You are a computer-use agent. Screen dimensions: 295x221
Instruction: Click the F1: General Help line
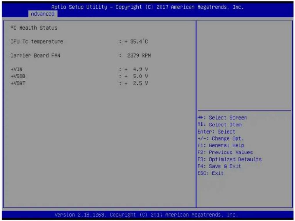(x=221, y=146)
